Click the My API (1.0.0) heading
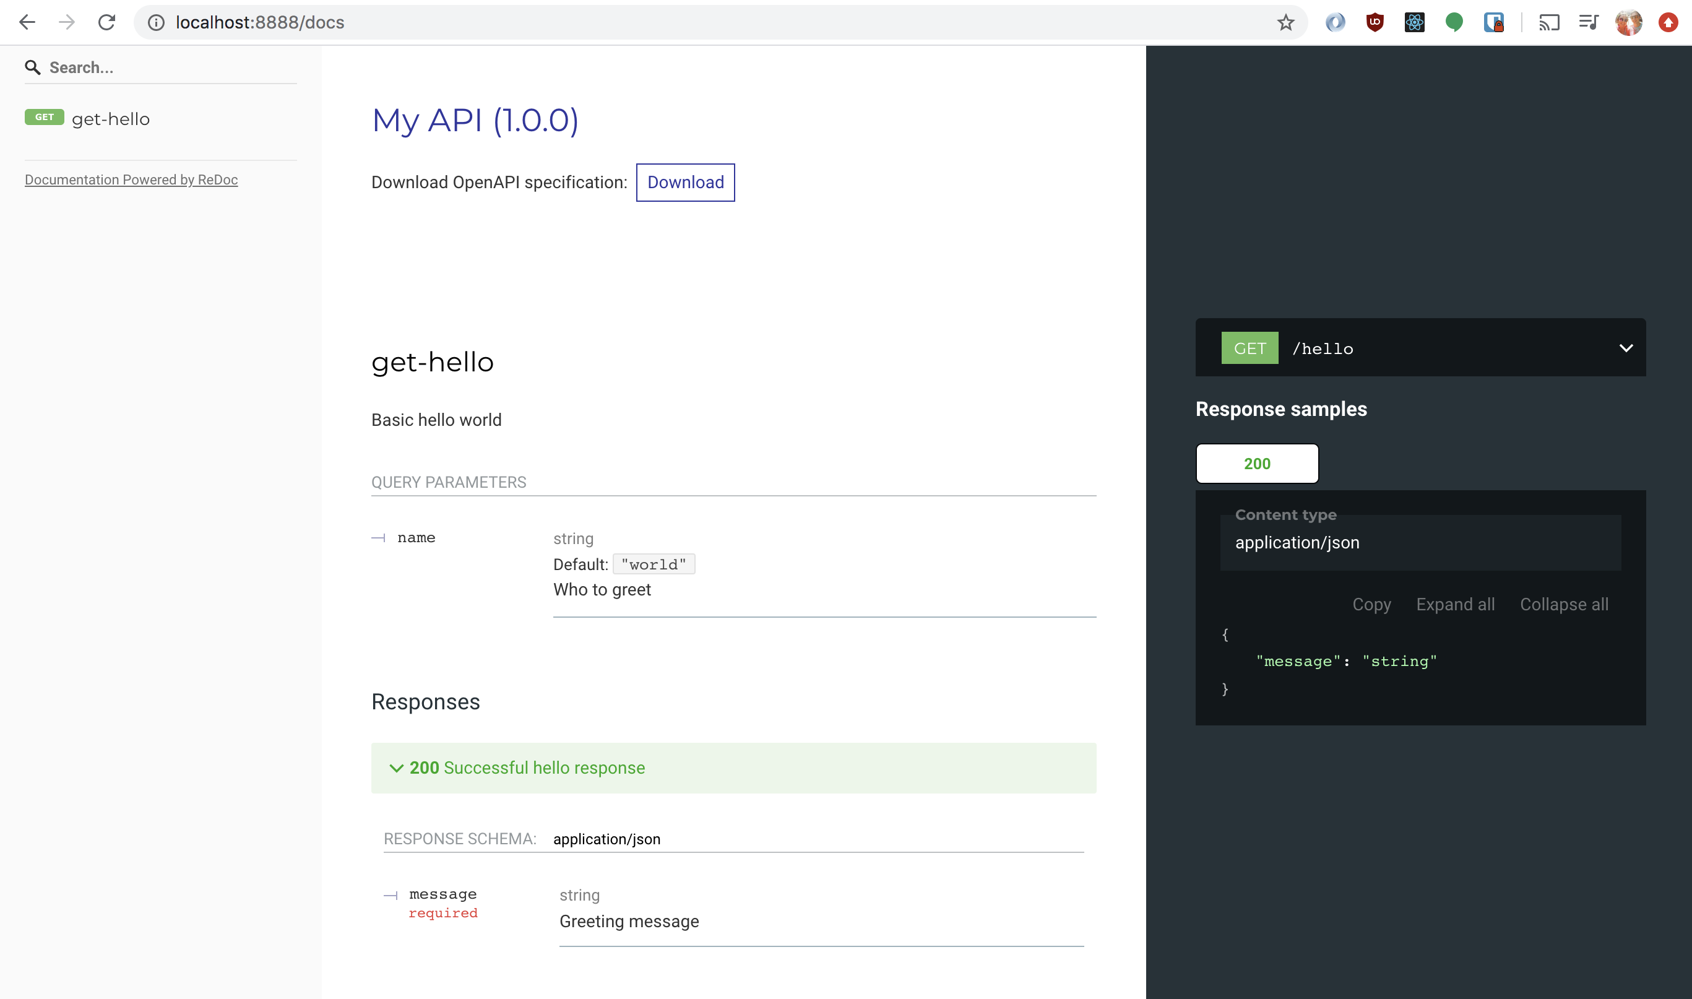This screenshot has height=999, width=1692. click(475, 121)
